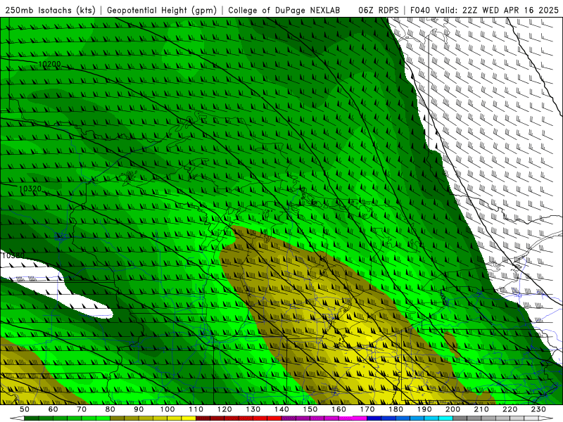
Task: Click the 80 value on the color scale
Action: (110, 409)
